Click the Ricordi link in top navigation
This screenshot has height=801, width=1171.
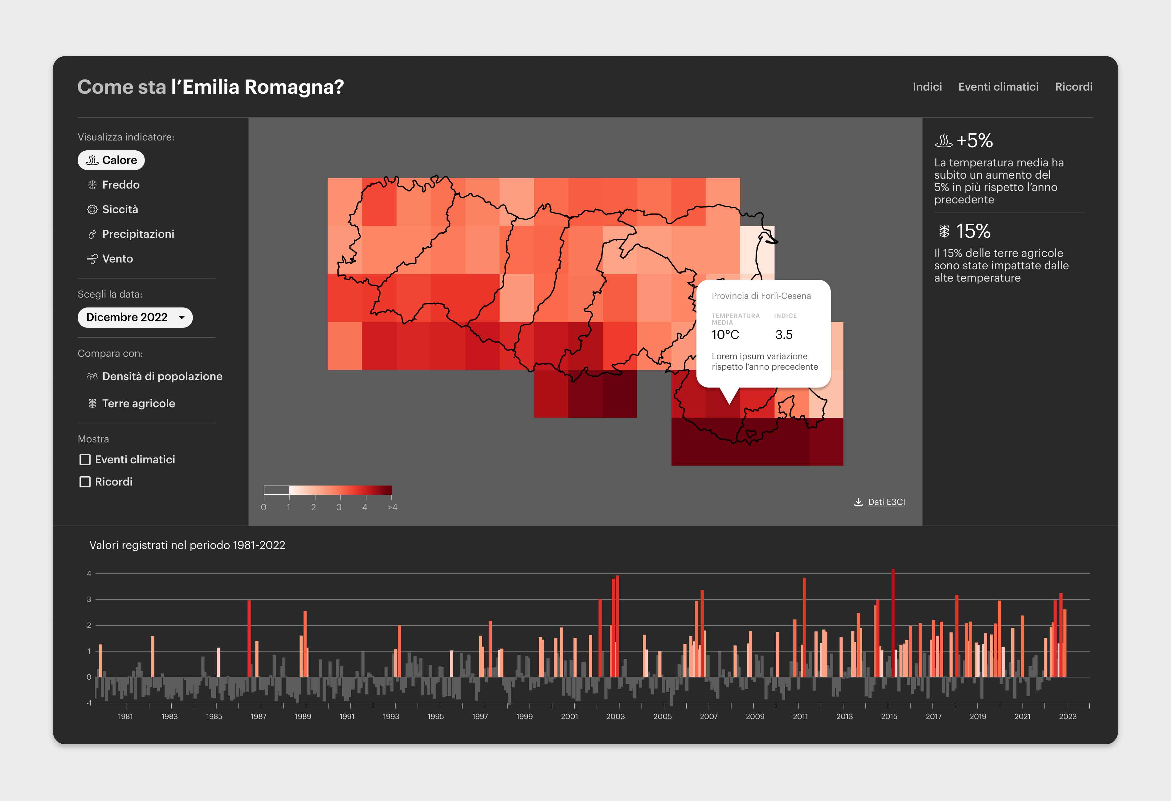1073,87
